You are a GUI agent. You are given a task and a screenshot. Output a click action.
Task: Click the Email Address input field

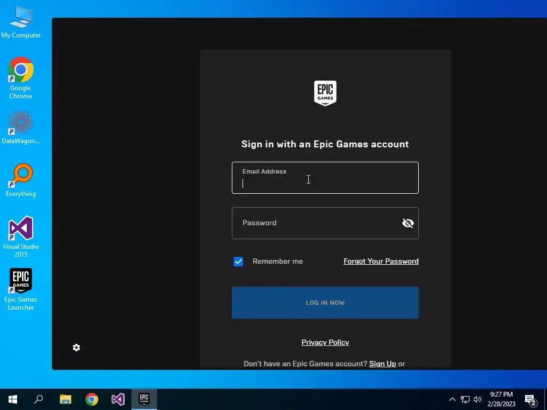tap(325, 178)
